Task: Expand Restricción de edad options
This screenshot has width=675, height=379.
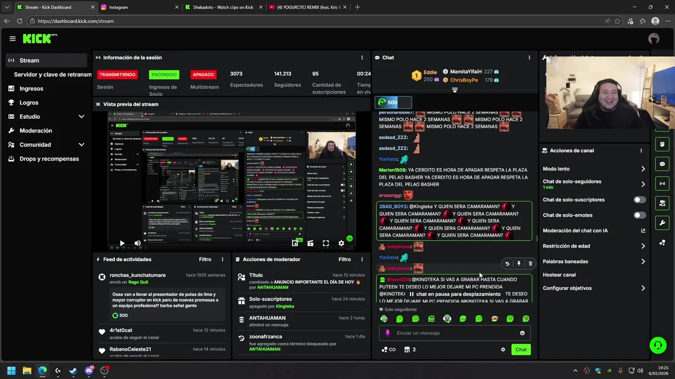Action: [643, 246]
